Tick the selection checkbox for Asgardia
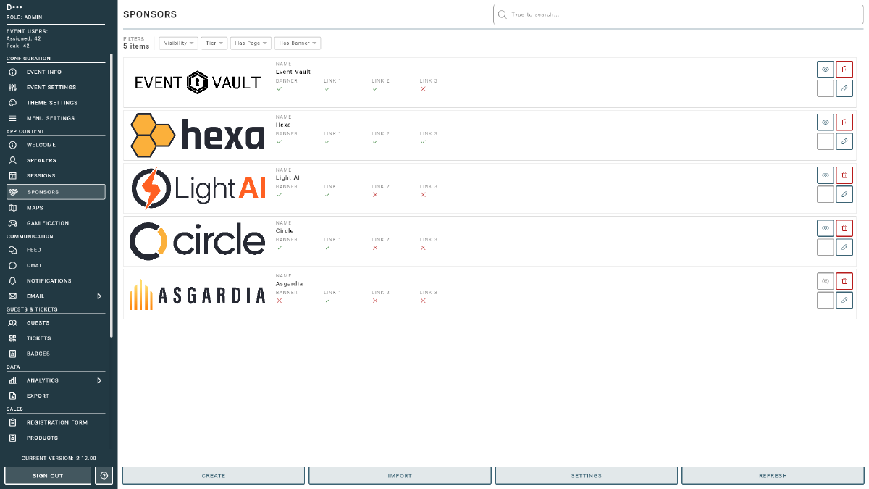The width and height of the screenshot is (869, 489). (x=825, y=300)
